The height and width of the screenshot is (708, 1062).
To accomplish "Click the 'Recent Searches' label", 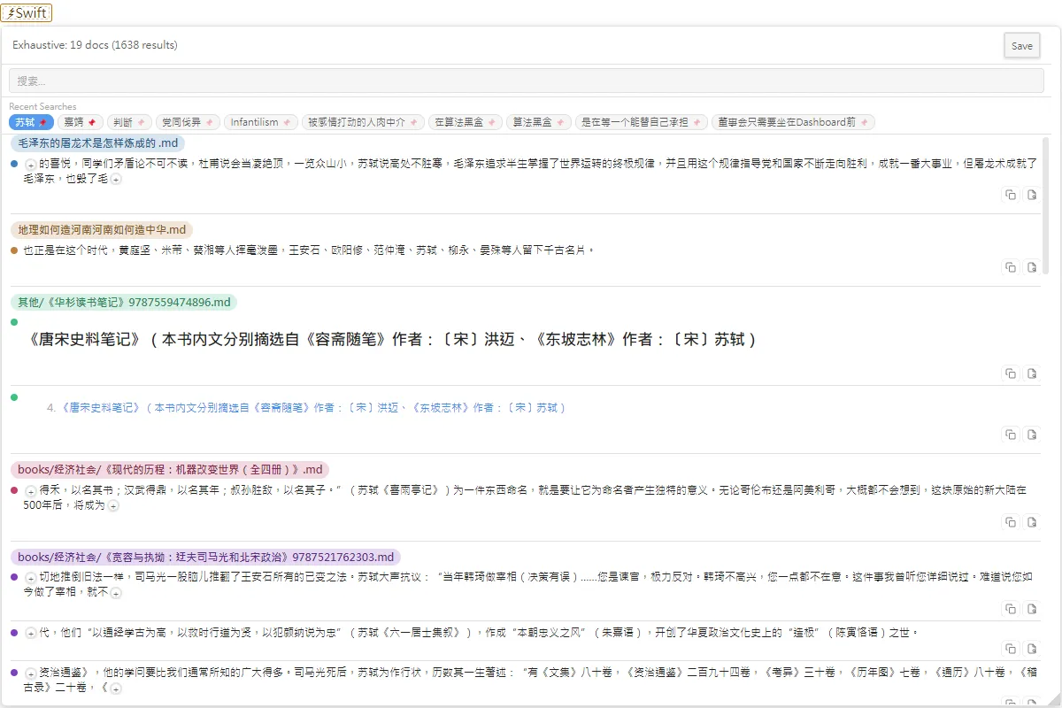I will pos(42,106).
